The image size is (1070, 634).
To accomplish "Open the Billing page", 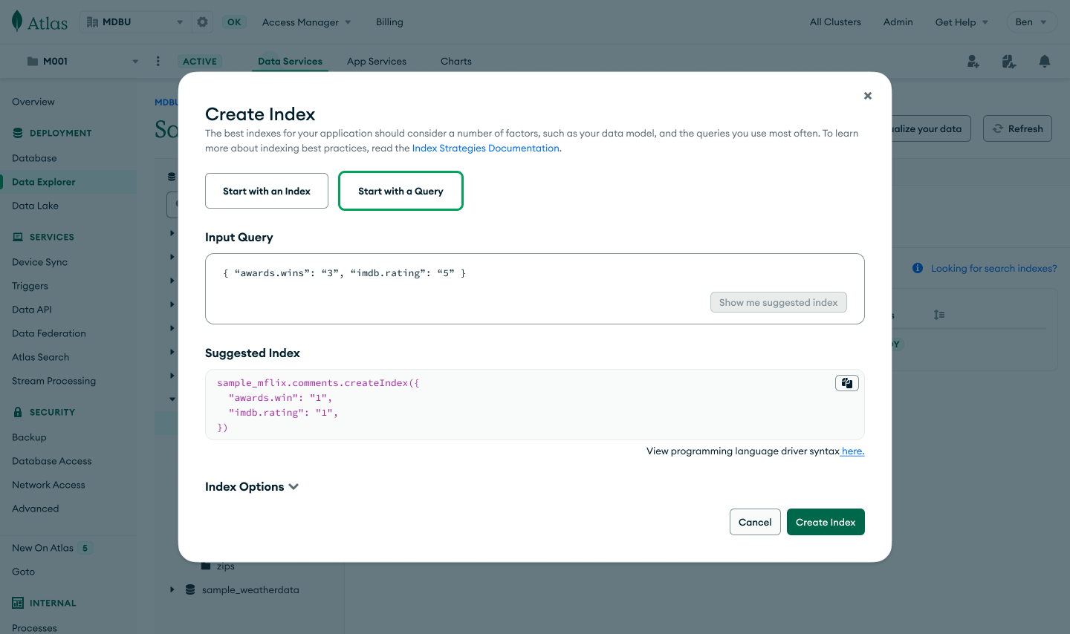I will coord(389,22).
